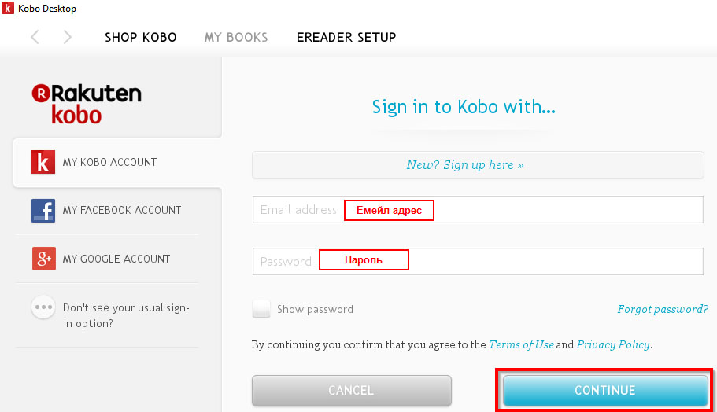
Task: Click the back navigation arrow
Action: tap(35, 37)
